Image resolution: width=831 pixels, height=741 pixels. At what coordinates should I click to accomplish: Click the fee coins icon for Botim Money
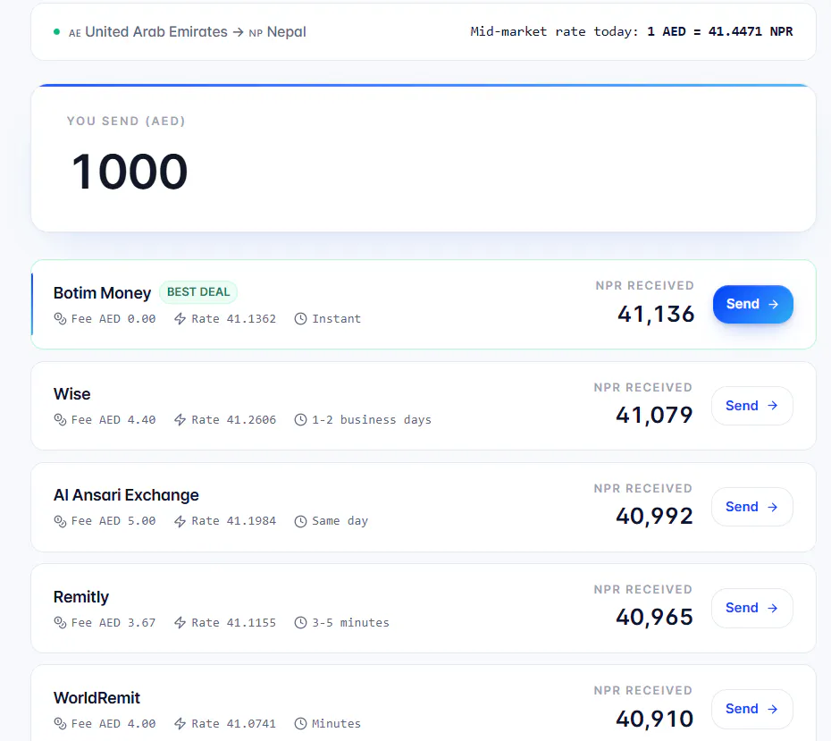[x=60, y=318]
